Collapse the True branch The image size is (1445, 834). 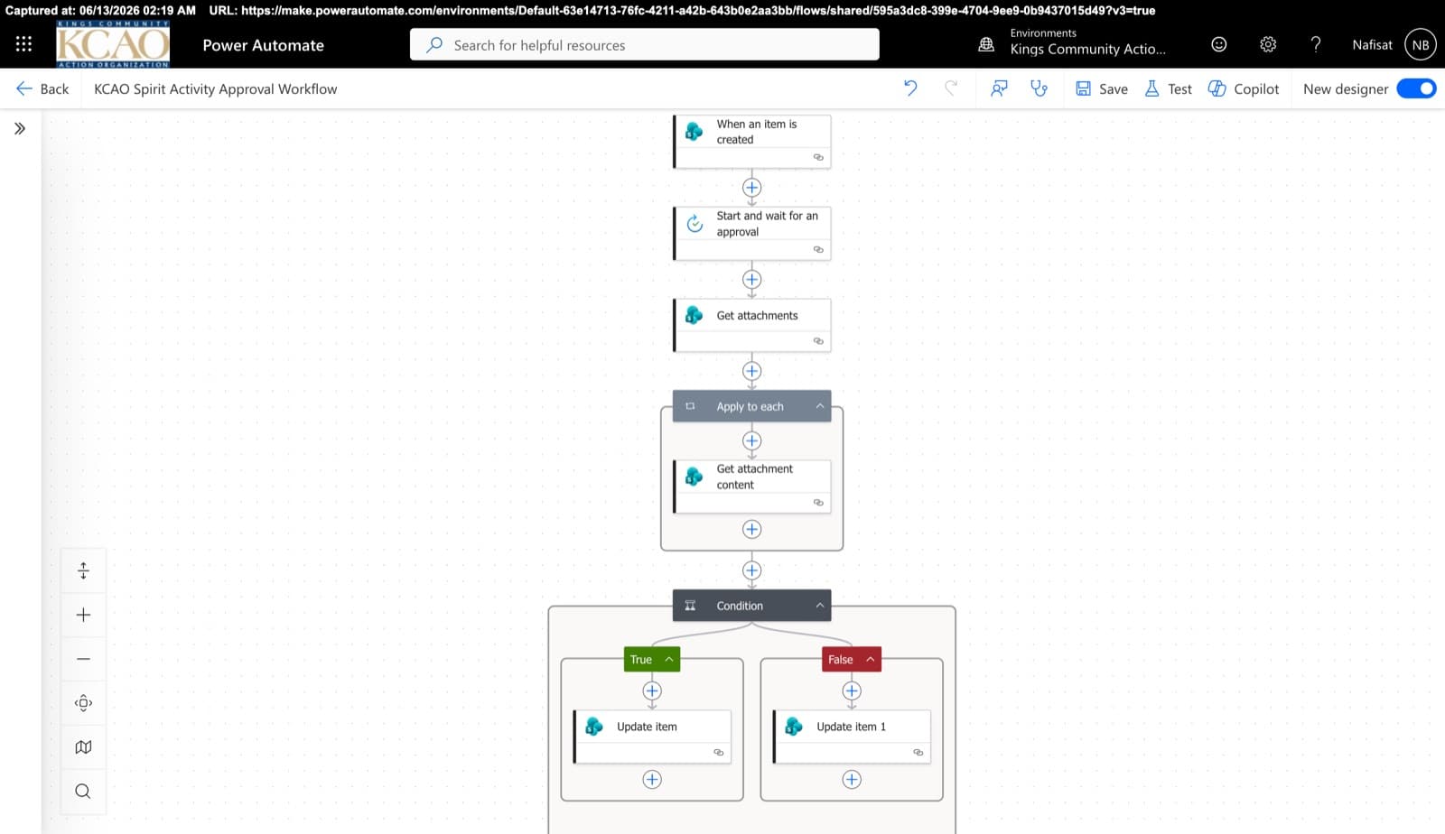669,660
